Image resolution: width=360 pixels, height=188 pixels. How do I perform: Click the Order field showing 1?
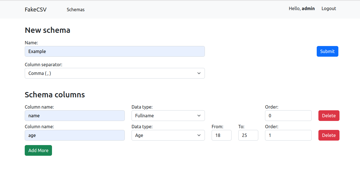pos(288,135)
